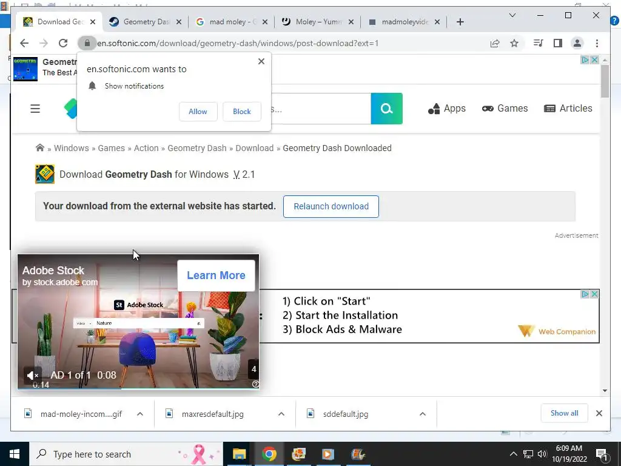
Task: Click the Games breadcrumb link
Action: (112, 148)
